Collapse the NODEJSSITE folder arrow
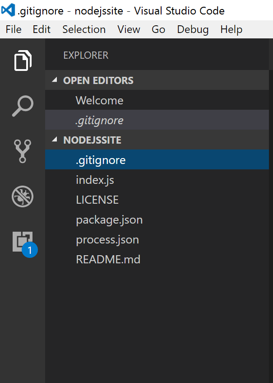This screenshot has height=383, width=273. pos(55,139)
